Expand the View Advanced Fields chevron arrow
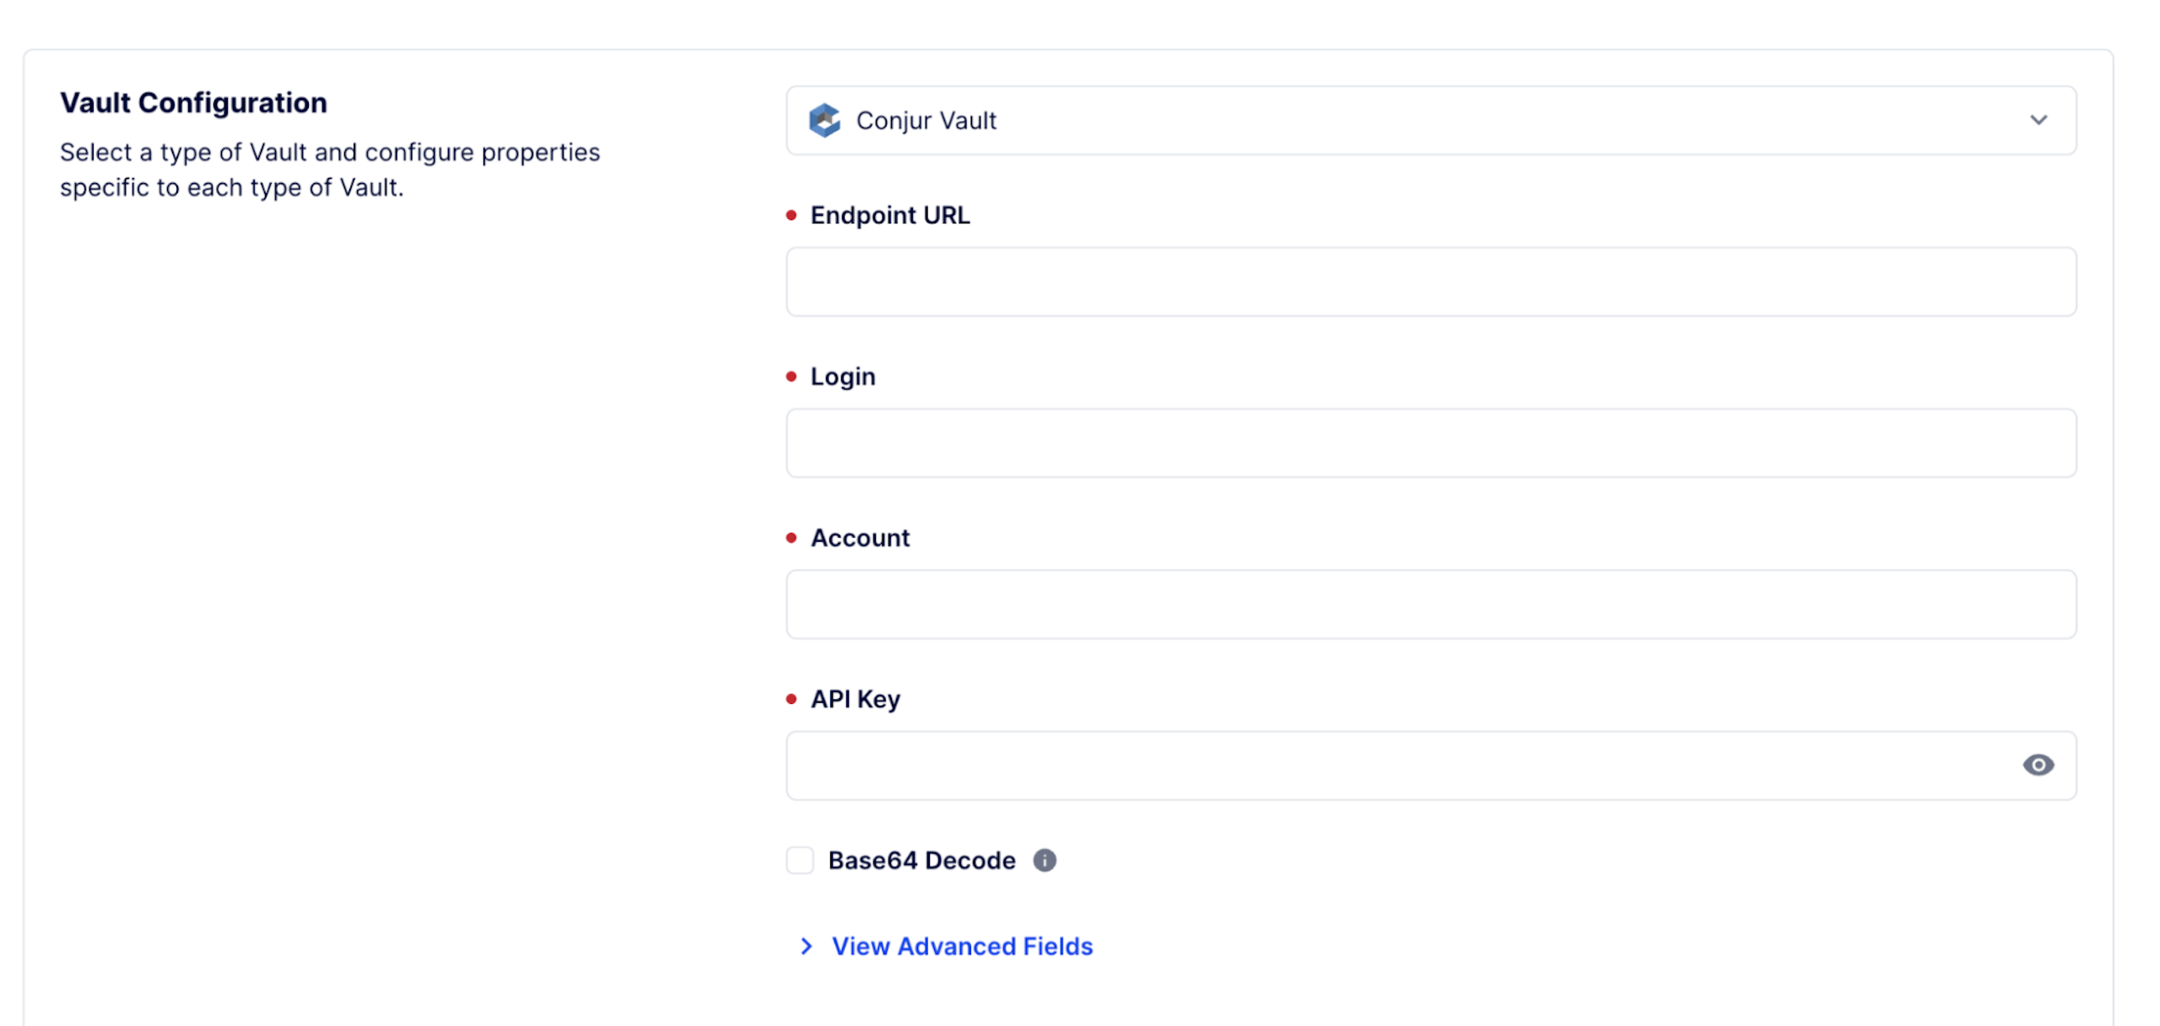Screen dimensions: 2160x1026 pyautogui.click(x=806, y=946)
